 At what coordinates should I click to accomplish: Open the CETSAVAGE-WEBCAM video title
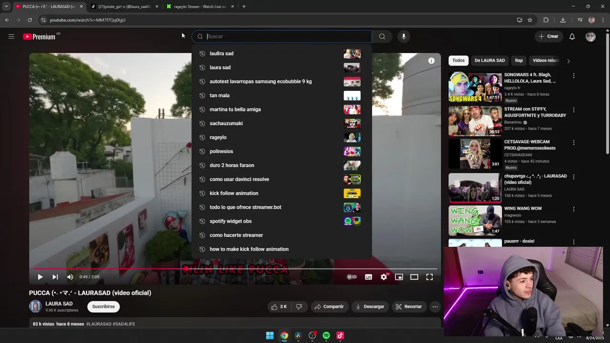pos(530,145)
